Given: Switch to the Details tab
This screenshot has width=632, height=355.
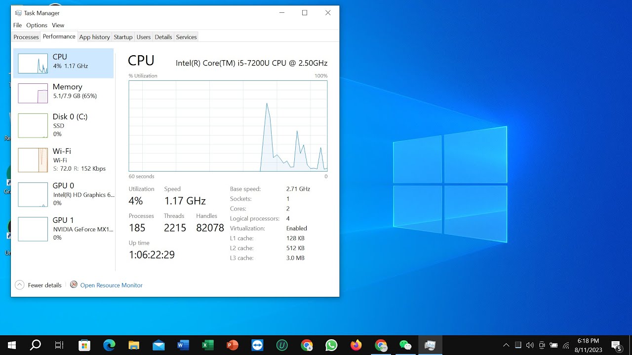Looking at the screenshot, I should coord(163,37).
